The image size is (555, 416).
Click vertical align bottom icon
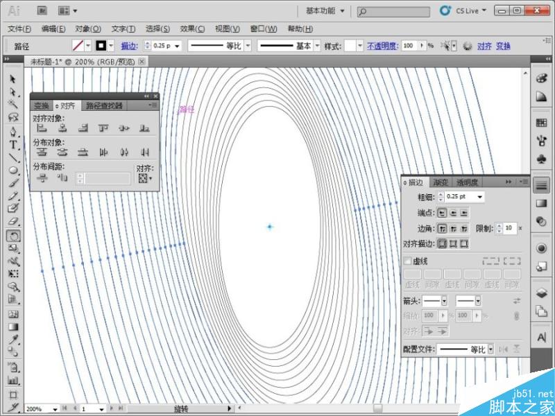click(x=144, y=128)
